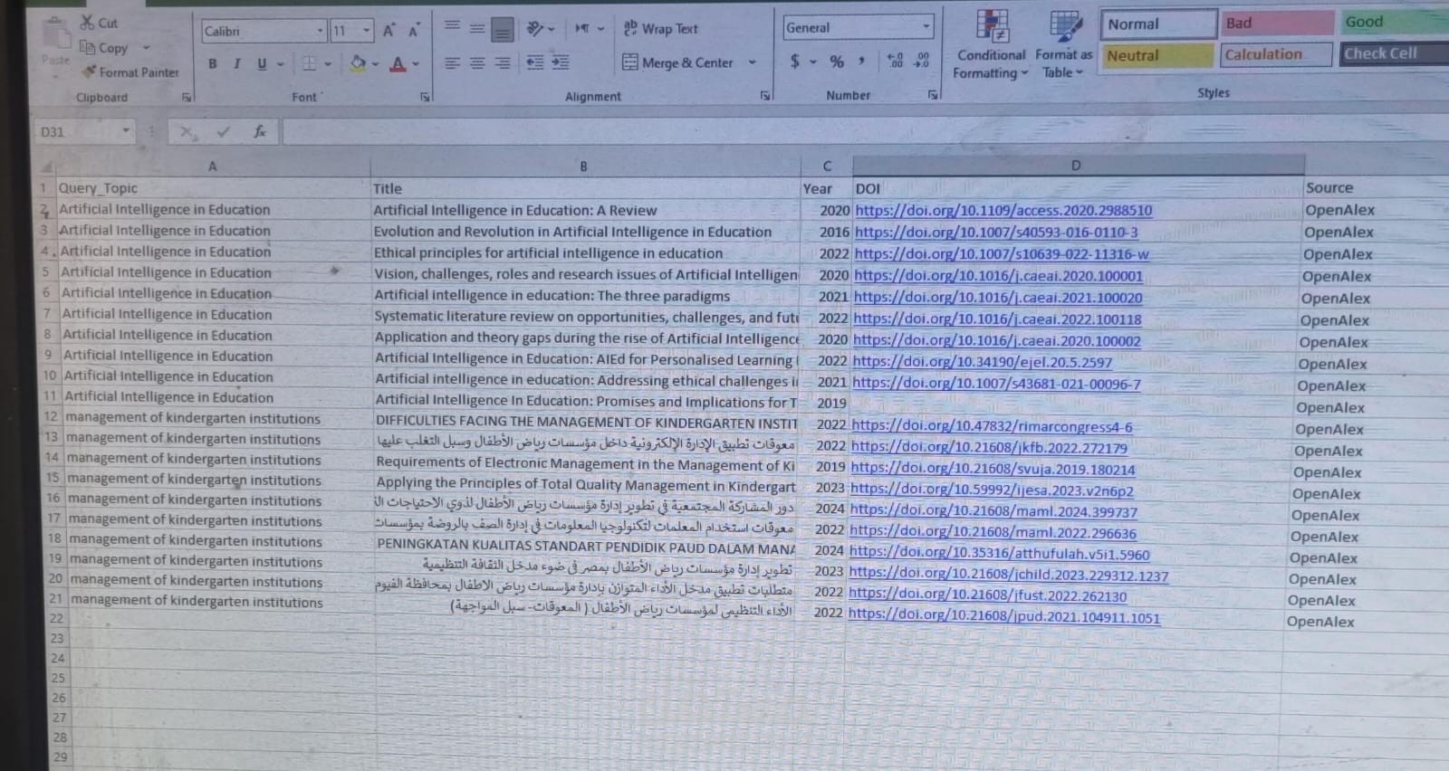Apply Bad cell style
The width and height of the screenshot is (1449, 771).
pos(1277,23)
